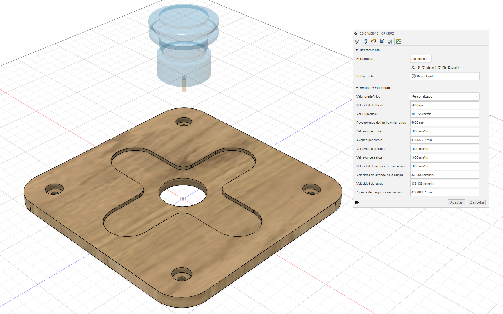Open the Tool tab with endmill icon
The image size is (503, 314).
pos(357,42)
